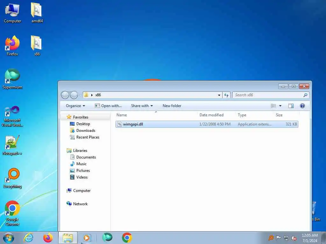Click Open with... in toolbar
This screenshot has height=244, width=326.
pyautogui.click(x=108, y=106)
